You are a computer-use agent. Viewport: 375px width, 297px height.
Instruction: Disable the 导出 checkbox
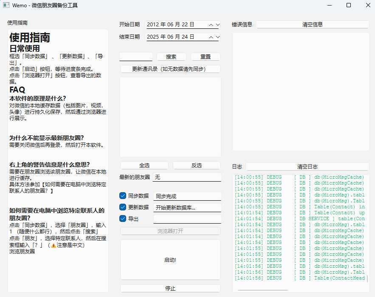coord(123,219)
